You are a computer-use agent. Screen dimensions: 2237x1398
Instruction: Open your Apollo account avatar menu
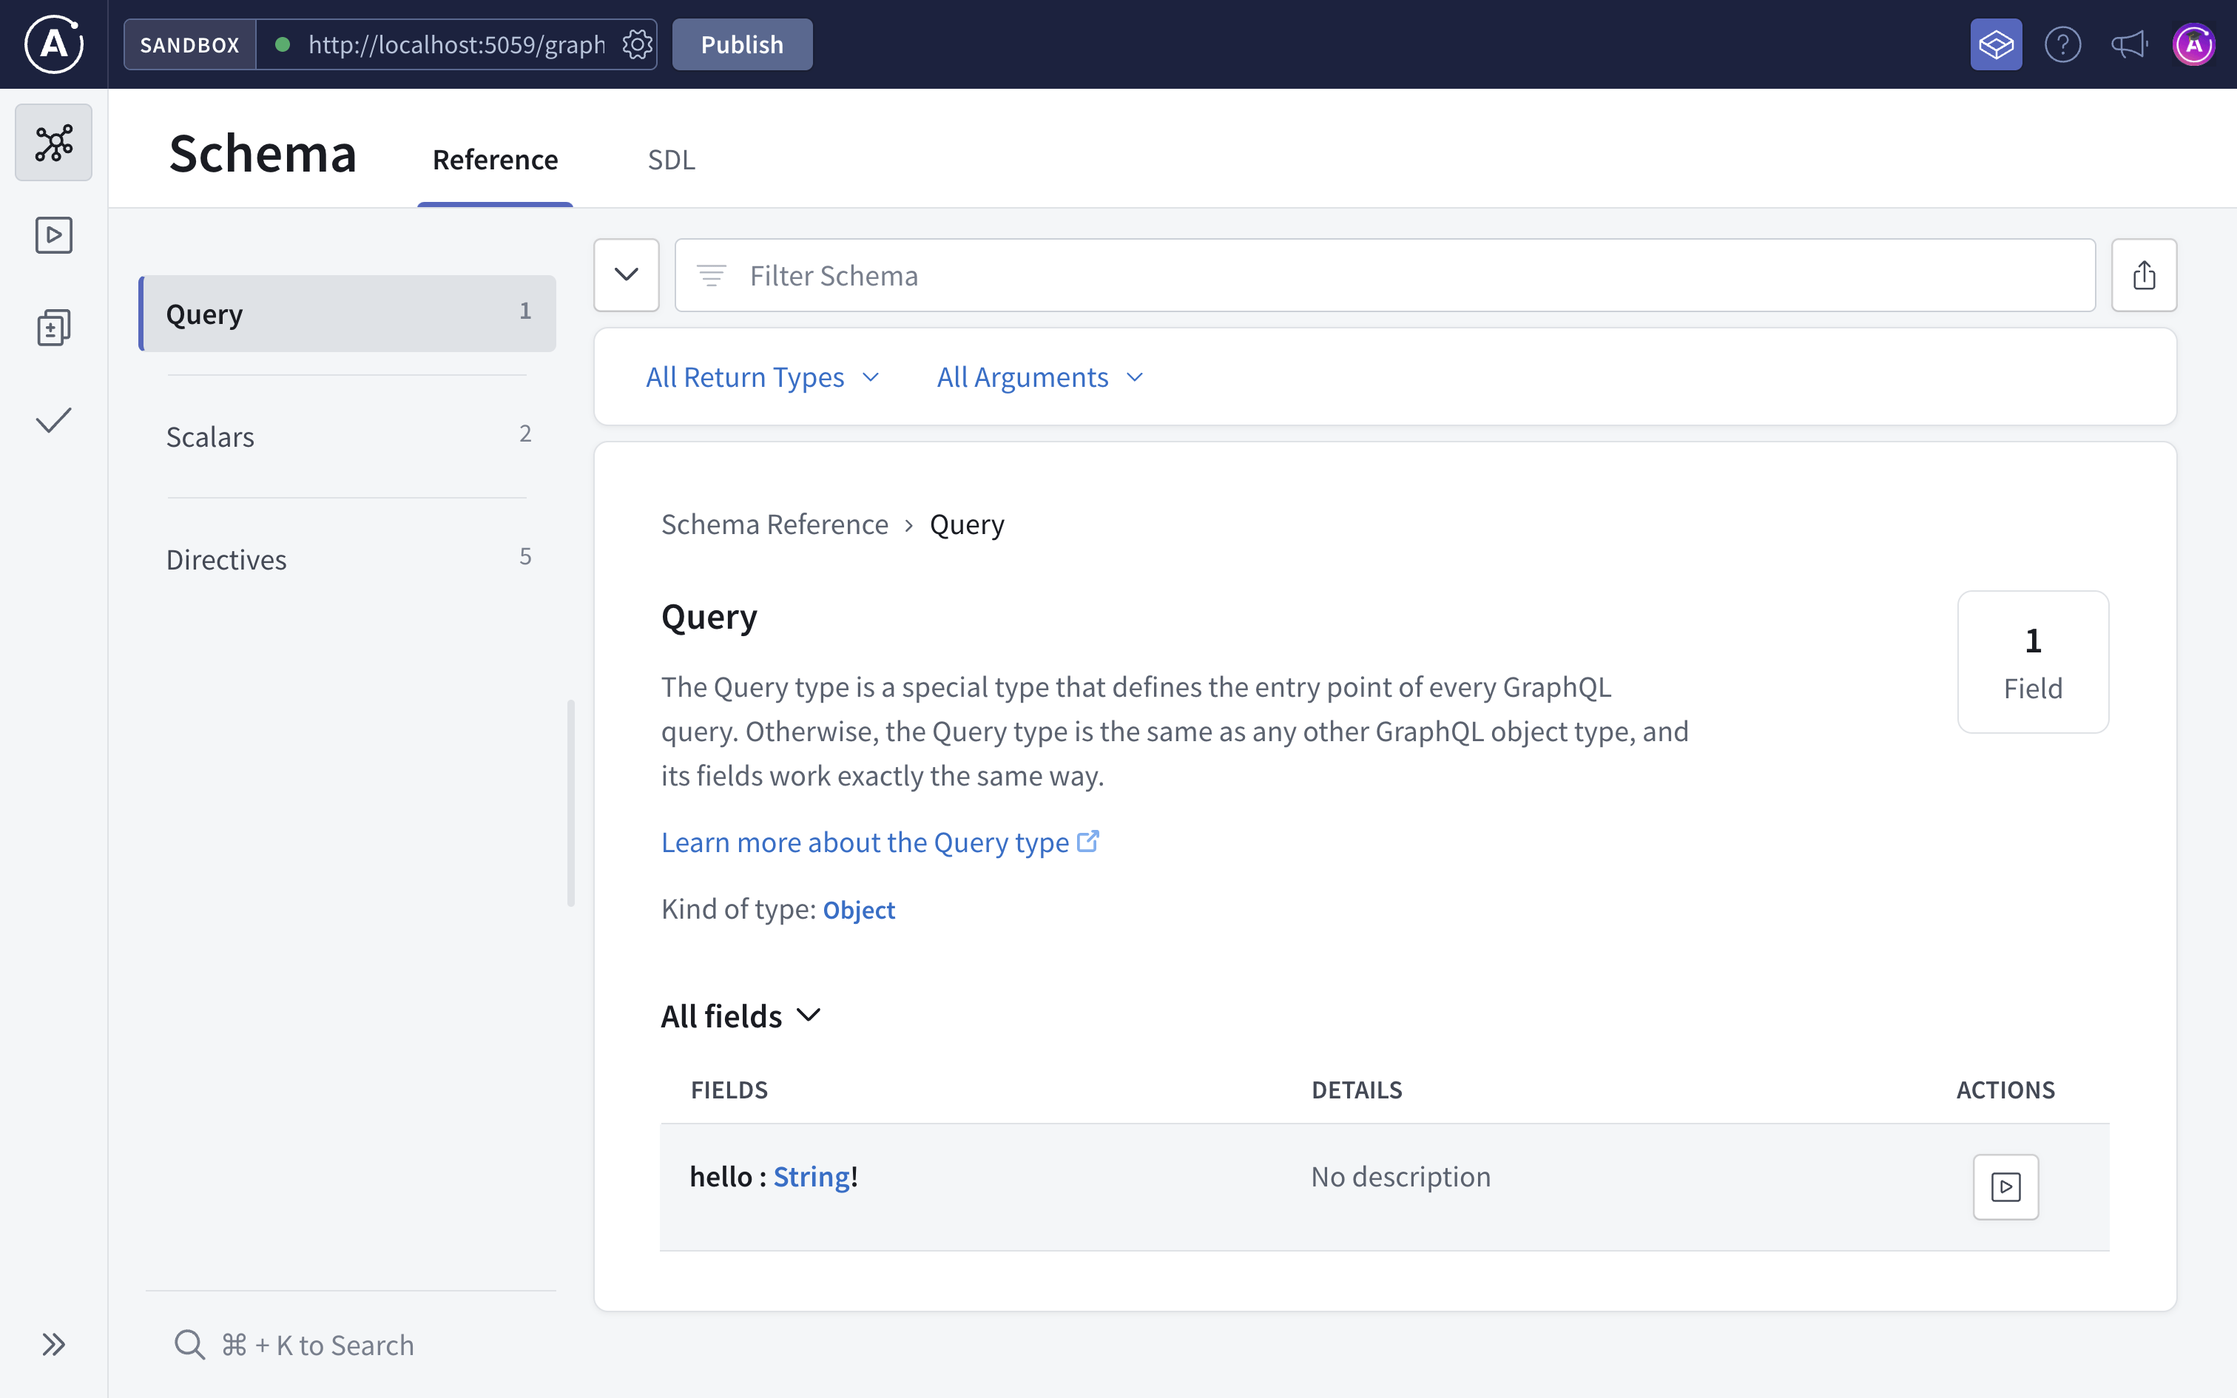click(x=2195, y=44)
